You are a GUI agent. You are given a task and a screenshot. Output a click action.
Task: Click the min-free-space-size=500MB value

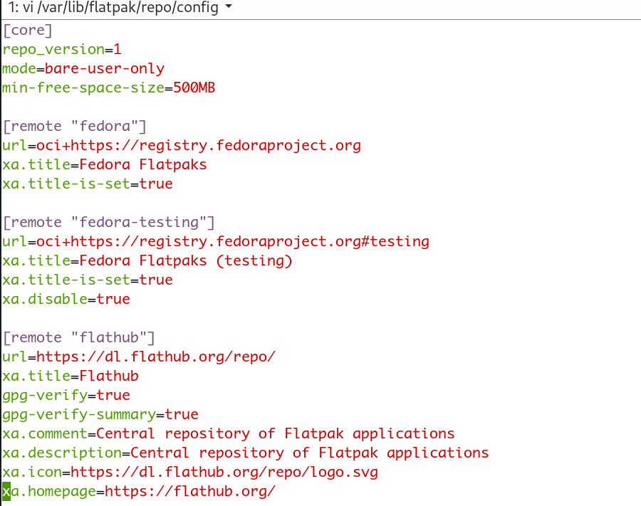(x=194, y=88)
